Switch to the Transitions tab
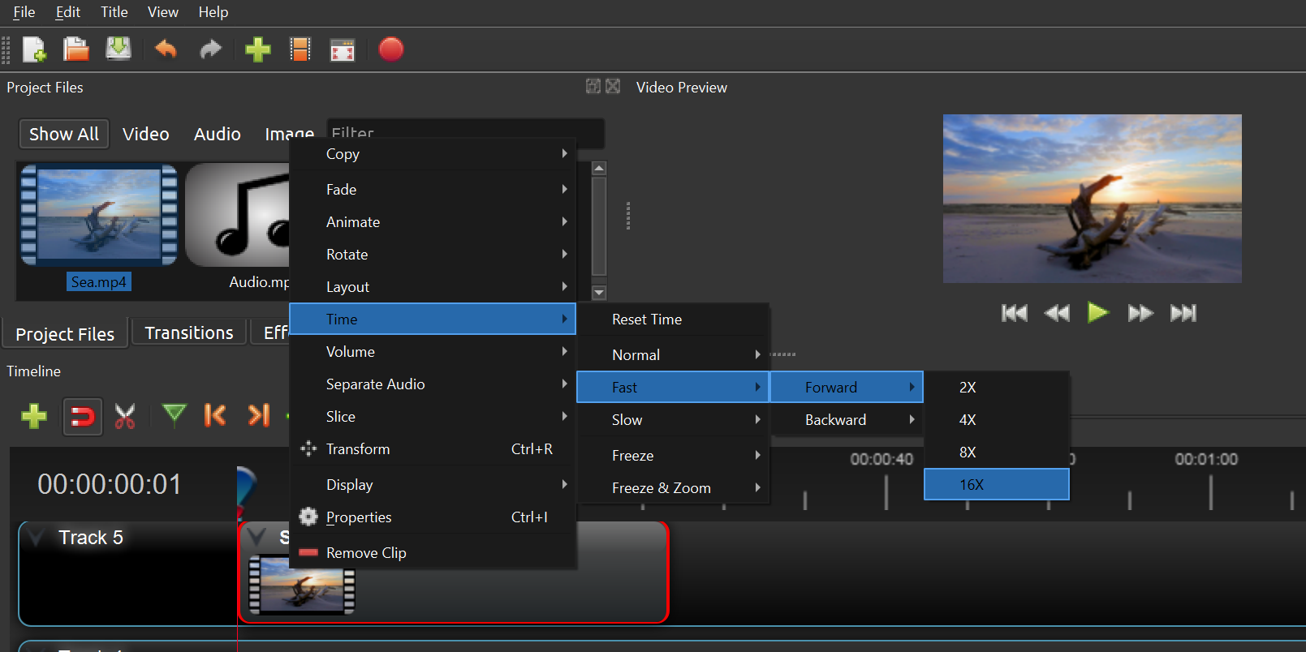 (189, 333)
